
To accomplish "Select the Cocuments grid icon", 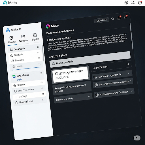I will [x=11, y=50].
